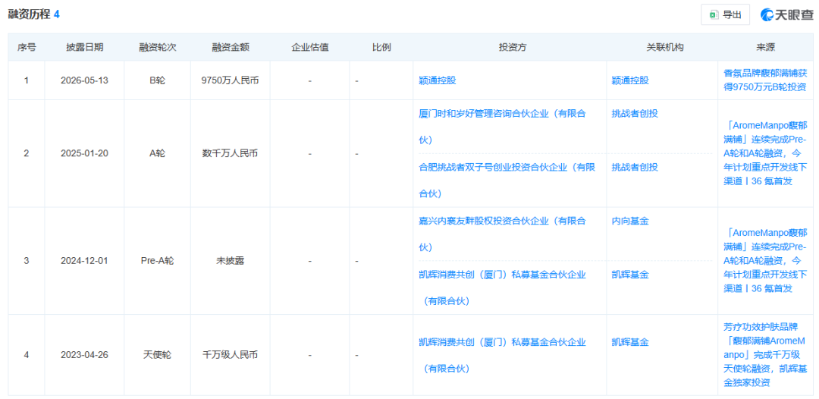Select the 天使轮 round cell

[157, 355]
